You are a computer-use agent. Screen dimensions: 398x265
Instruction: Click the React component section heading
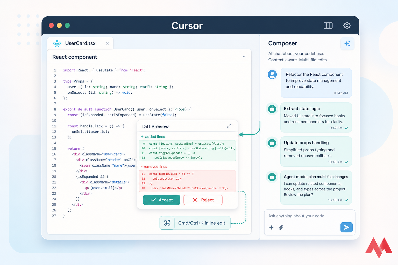click(75, 57)
